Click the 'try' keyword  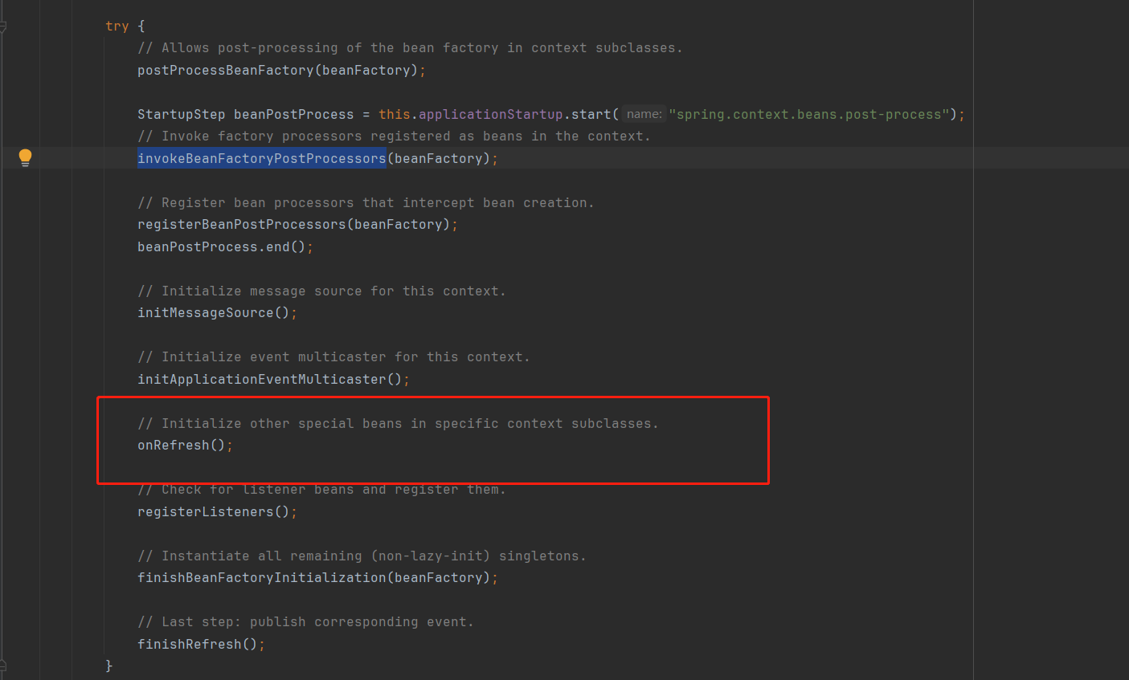tap(117, 26)
